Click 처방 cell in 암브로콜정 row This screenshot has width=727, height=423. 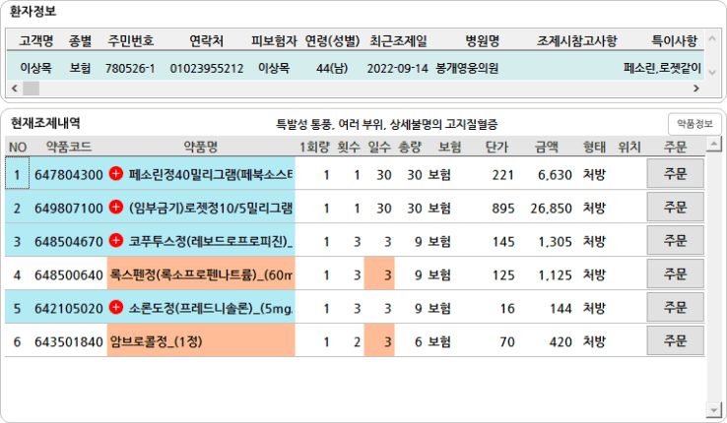pos(594,341)
